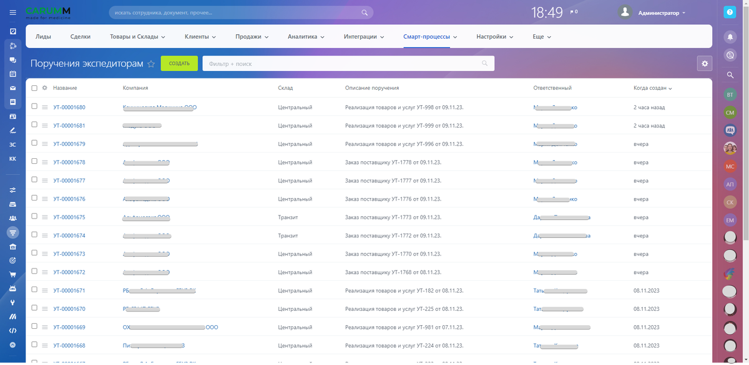Open the signature pen icon in sidebar

(x=12, y=130)
